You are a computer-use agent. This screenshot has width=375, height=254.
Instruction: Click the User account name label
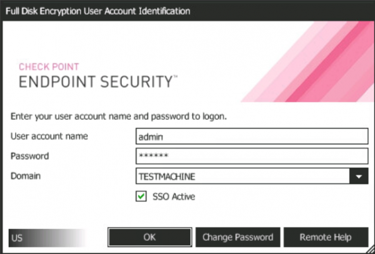(x=49, y=135)
